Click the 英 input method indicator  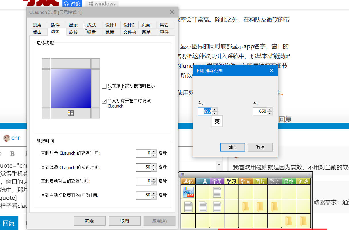click(x=217, y=121)
